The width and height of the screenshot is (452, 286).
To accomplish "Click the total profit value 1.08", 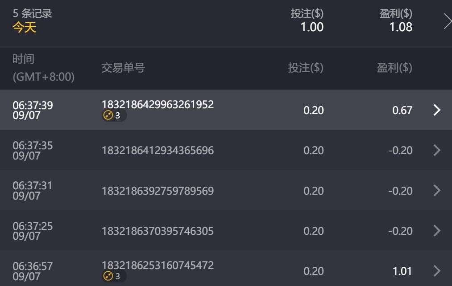I will 401,27.
